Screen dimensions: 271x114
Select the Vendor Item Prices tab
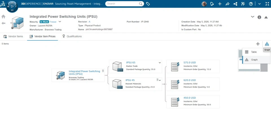pyautogui.click(x=43, y=36)
